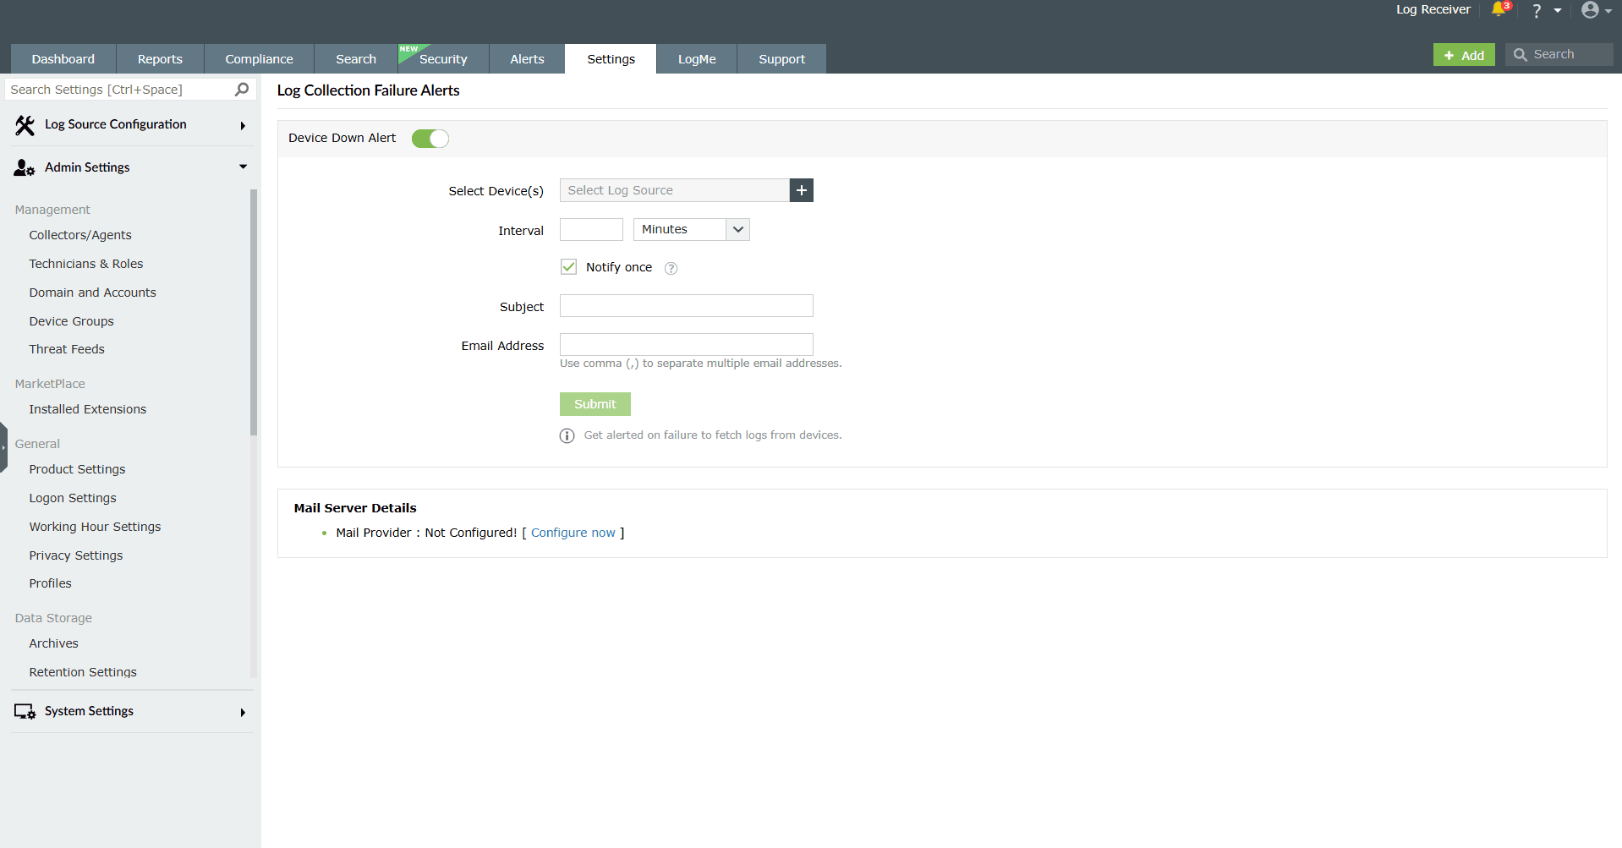Switch to the Reports tab
Screen dimensions: 1622x848
click(x=160, y=59)
